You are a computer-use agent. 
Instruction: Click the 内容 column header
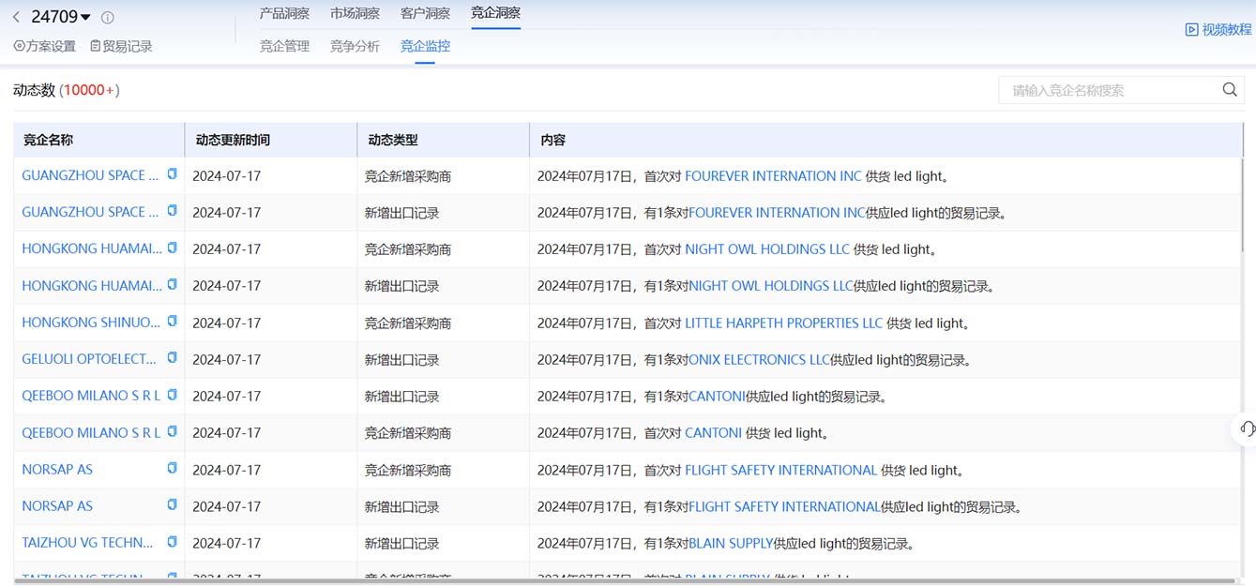point(553,140)
